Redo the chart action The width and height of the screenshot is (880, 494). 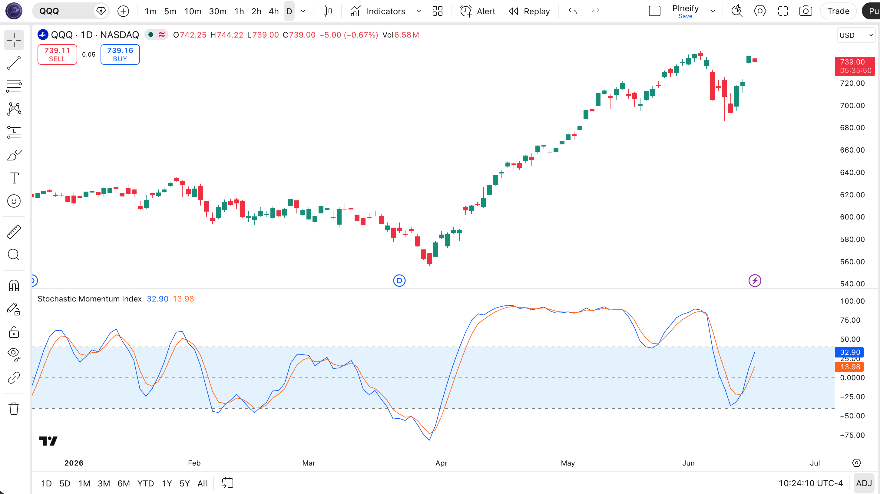click(595, 11)
